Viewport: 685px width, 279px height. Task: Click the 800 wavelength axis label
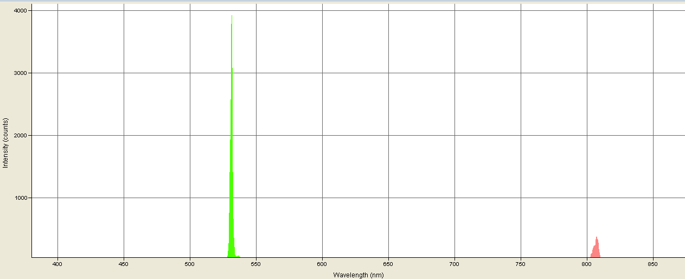pos(587,264)
